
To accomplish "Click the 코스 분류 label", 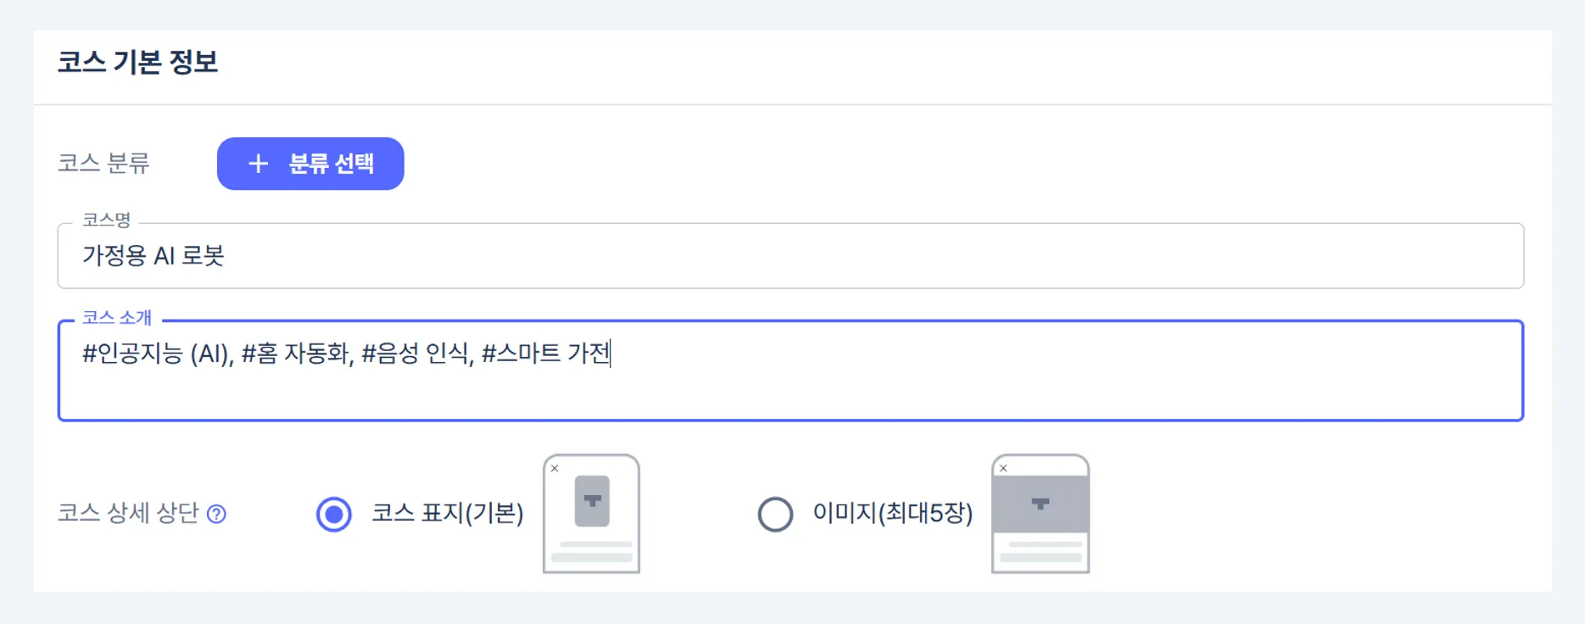I will click(x=103, y=163).
